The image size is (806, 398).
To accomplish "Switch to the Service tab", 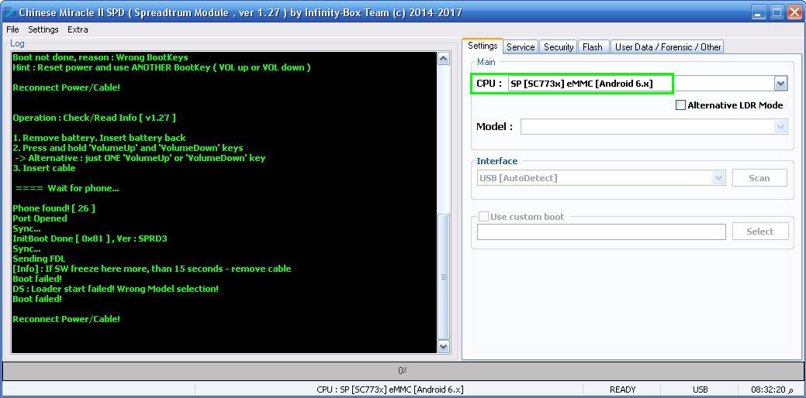I will [x=521, y=46].
